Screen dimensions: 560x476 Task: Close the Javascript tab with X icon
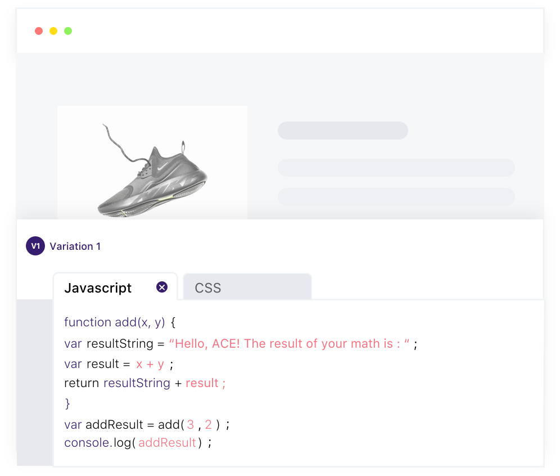(x=162, y=287)
